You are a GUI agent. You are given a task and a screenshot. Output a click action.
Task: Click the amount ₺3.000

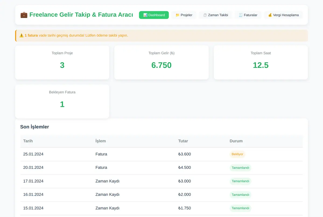click(x=184, y=181)
